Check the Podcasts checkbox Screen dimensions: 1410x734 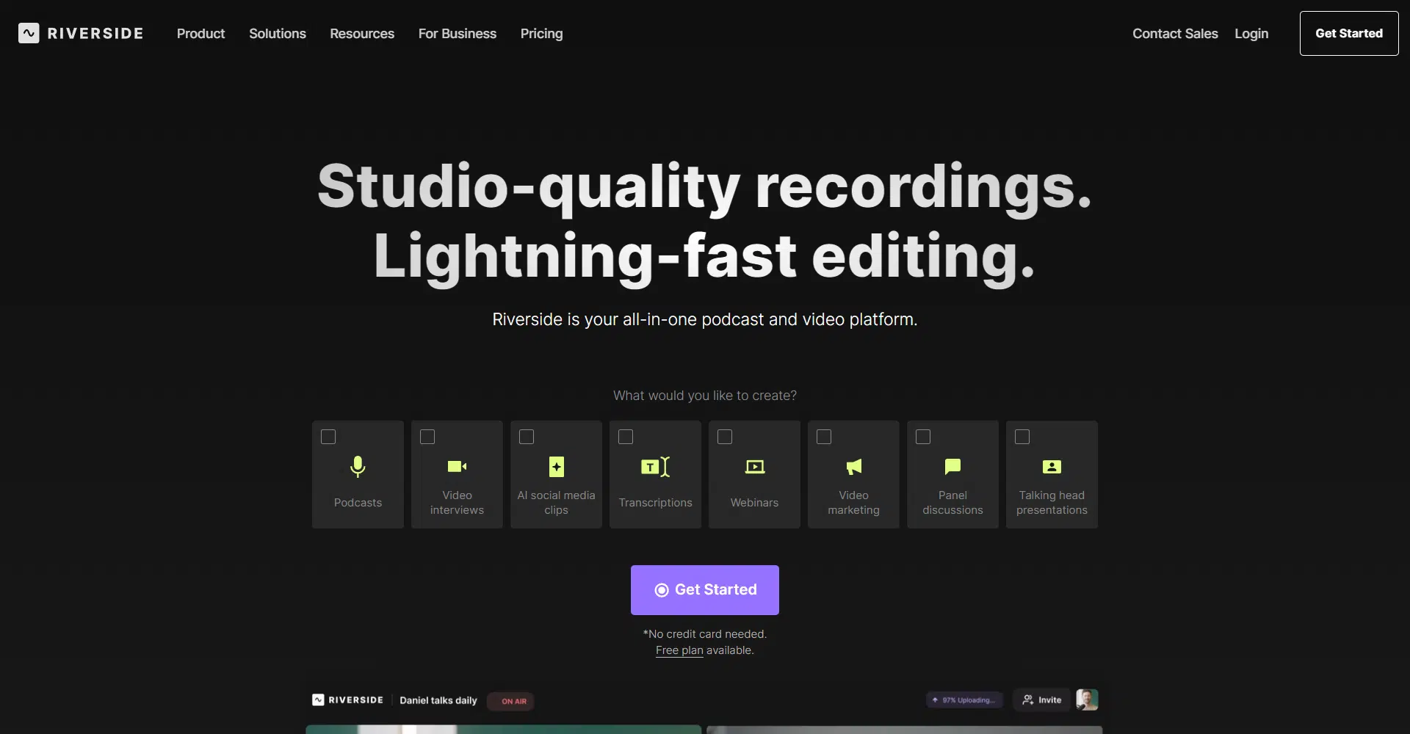(328, 437)
